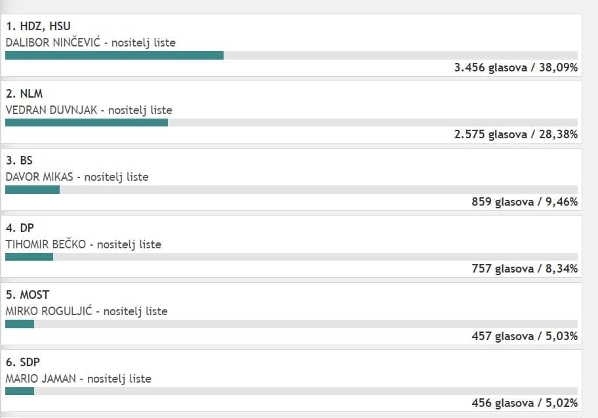Image resolution: width=598 pixels, height=418 pixels.
Task: Click the "1. HDZ, HSU" list heading
Action: 38,27
